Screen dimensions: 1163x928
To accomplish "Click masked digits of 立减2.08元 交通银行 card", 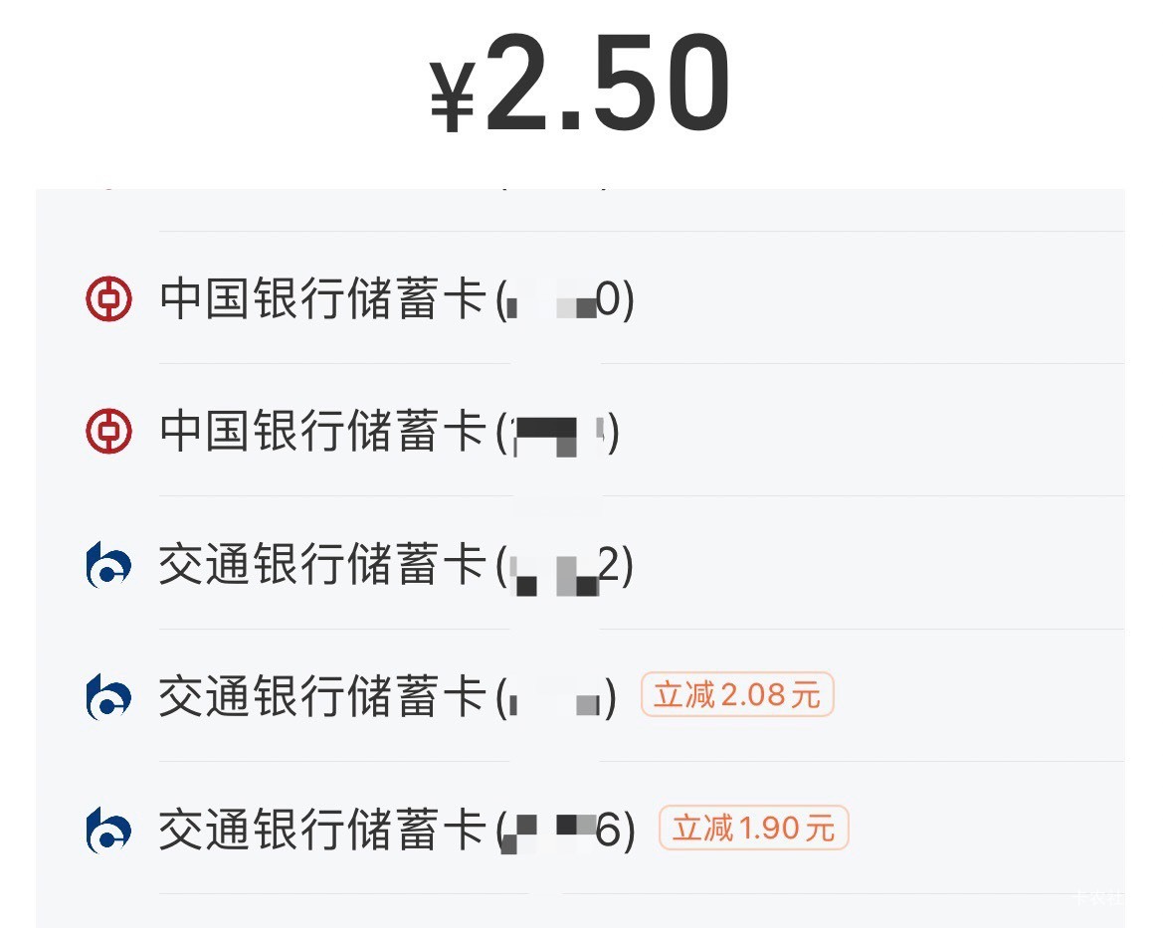I will 554,701.
